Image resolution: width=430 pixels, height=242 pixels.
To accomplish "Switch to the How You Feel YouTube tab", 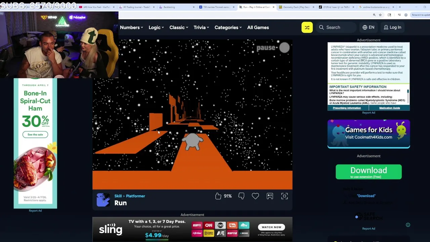I will [x=96, y=7].
